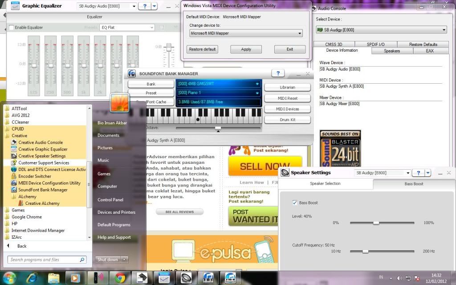Open SoundFont Bank Manager from Start menu
The width and height of the screenshot is (456, 285).
[x=43, y=190]
